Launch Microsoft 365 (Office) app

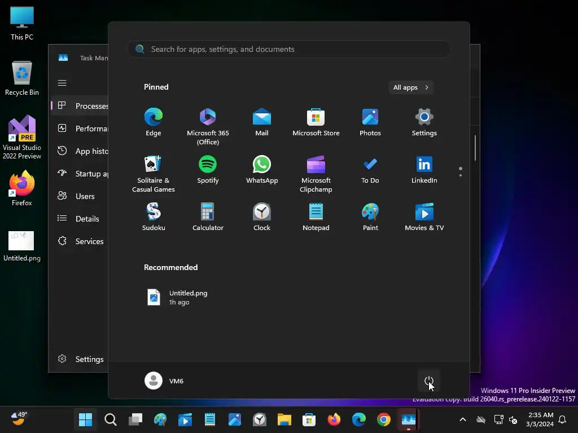[x=208, y=127]
